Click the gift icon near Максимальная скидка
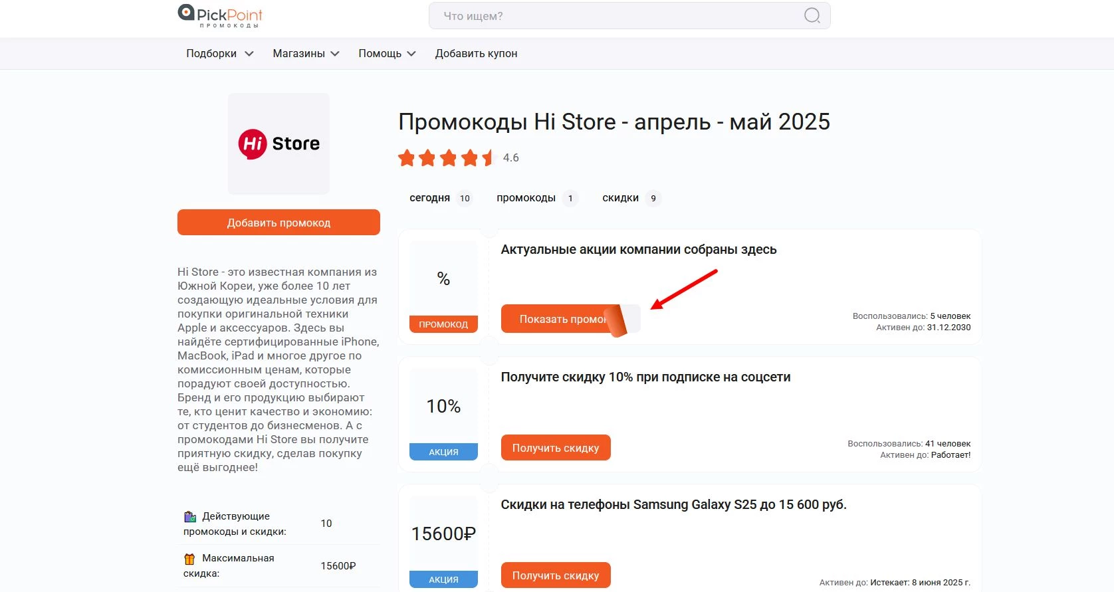1114x592 pixels. pyautogui.click(x=189, y=559)
